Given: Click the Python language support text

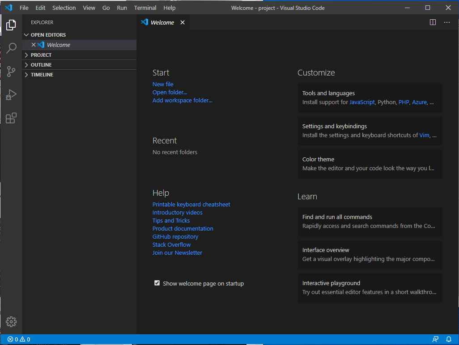Looking at the screenshot, I should click(387, 102).
